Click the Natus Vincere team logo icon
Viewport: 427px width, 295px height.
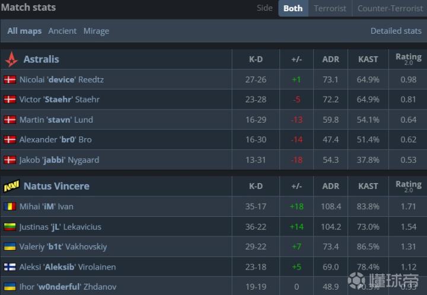pos(11,186)
